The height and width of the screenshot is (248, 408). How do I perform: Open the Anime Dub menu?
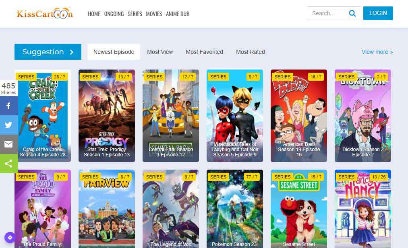pyautogui.click(x=178, y=14)
